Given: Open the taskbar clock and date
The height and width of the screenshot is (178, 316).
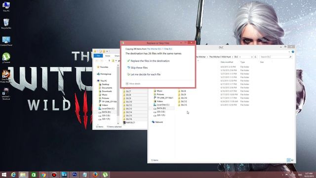Looking at the screenshot, I should click(309, 175).
